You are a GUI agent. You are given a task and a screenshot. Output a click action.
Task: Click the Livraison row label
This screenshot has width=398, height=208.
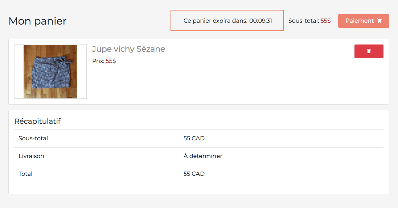point(31,156)
